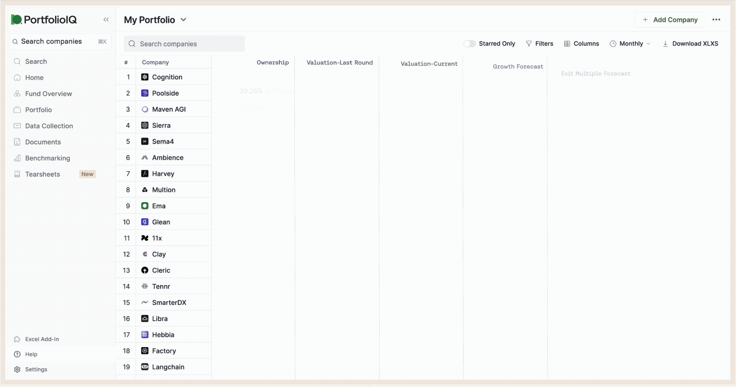Select the Cognition company row
The height and width of the screenshot is (387, 736).
164,77
